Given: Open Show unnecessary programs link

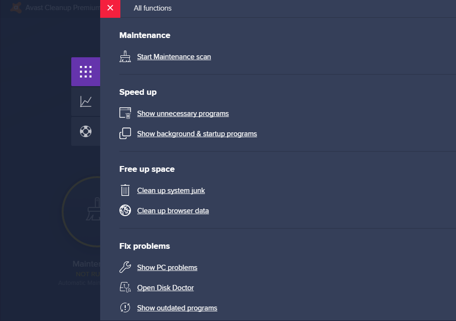Looking at the screenshot, I should 182,114.
